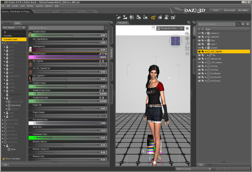Click the UAbdomen Size slider track
Screen dimensions: 252x172
pos(66,138)
